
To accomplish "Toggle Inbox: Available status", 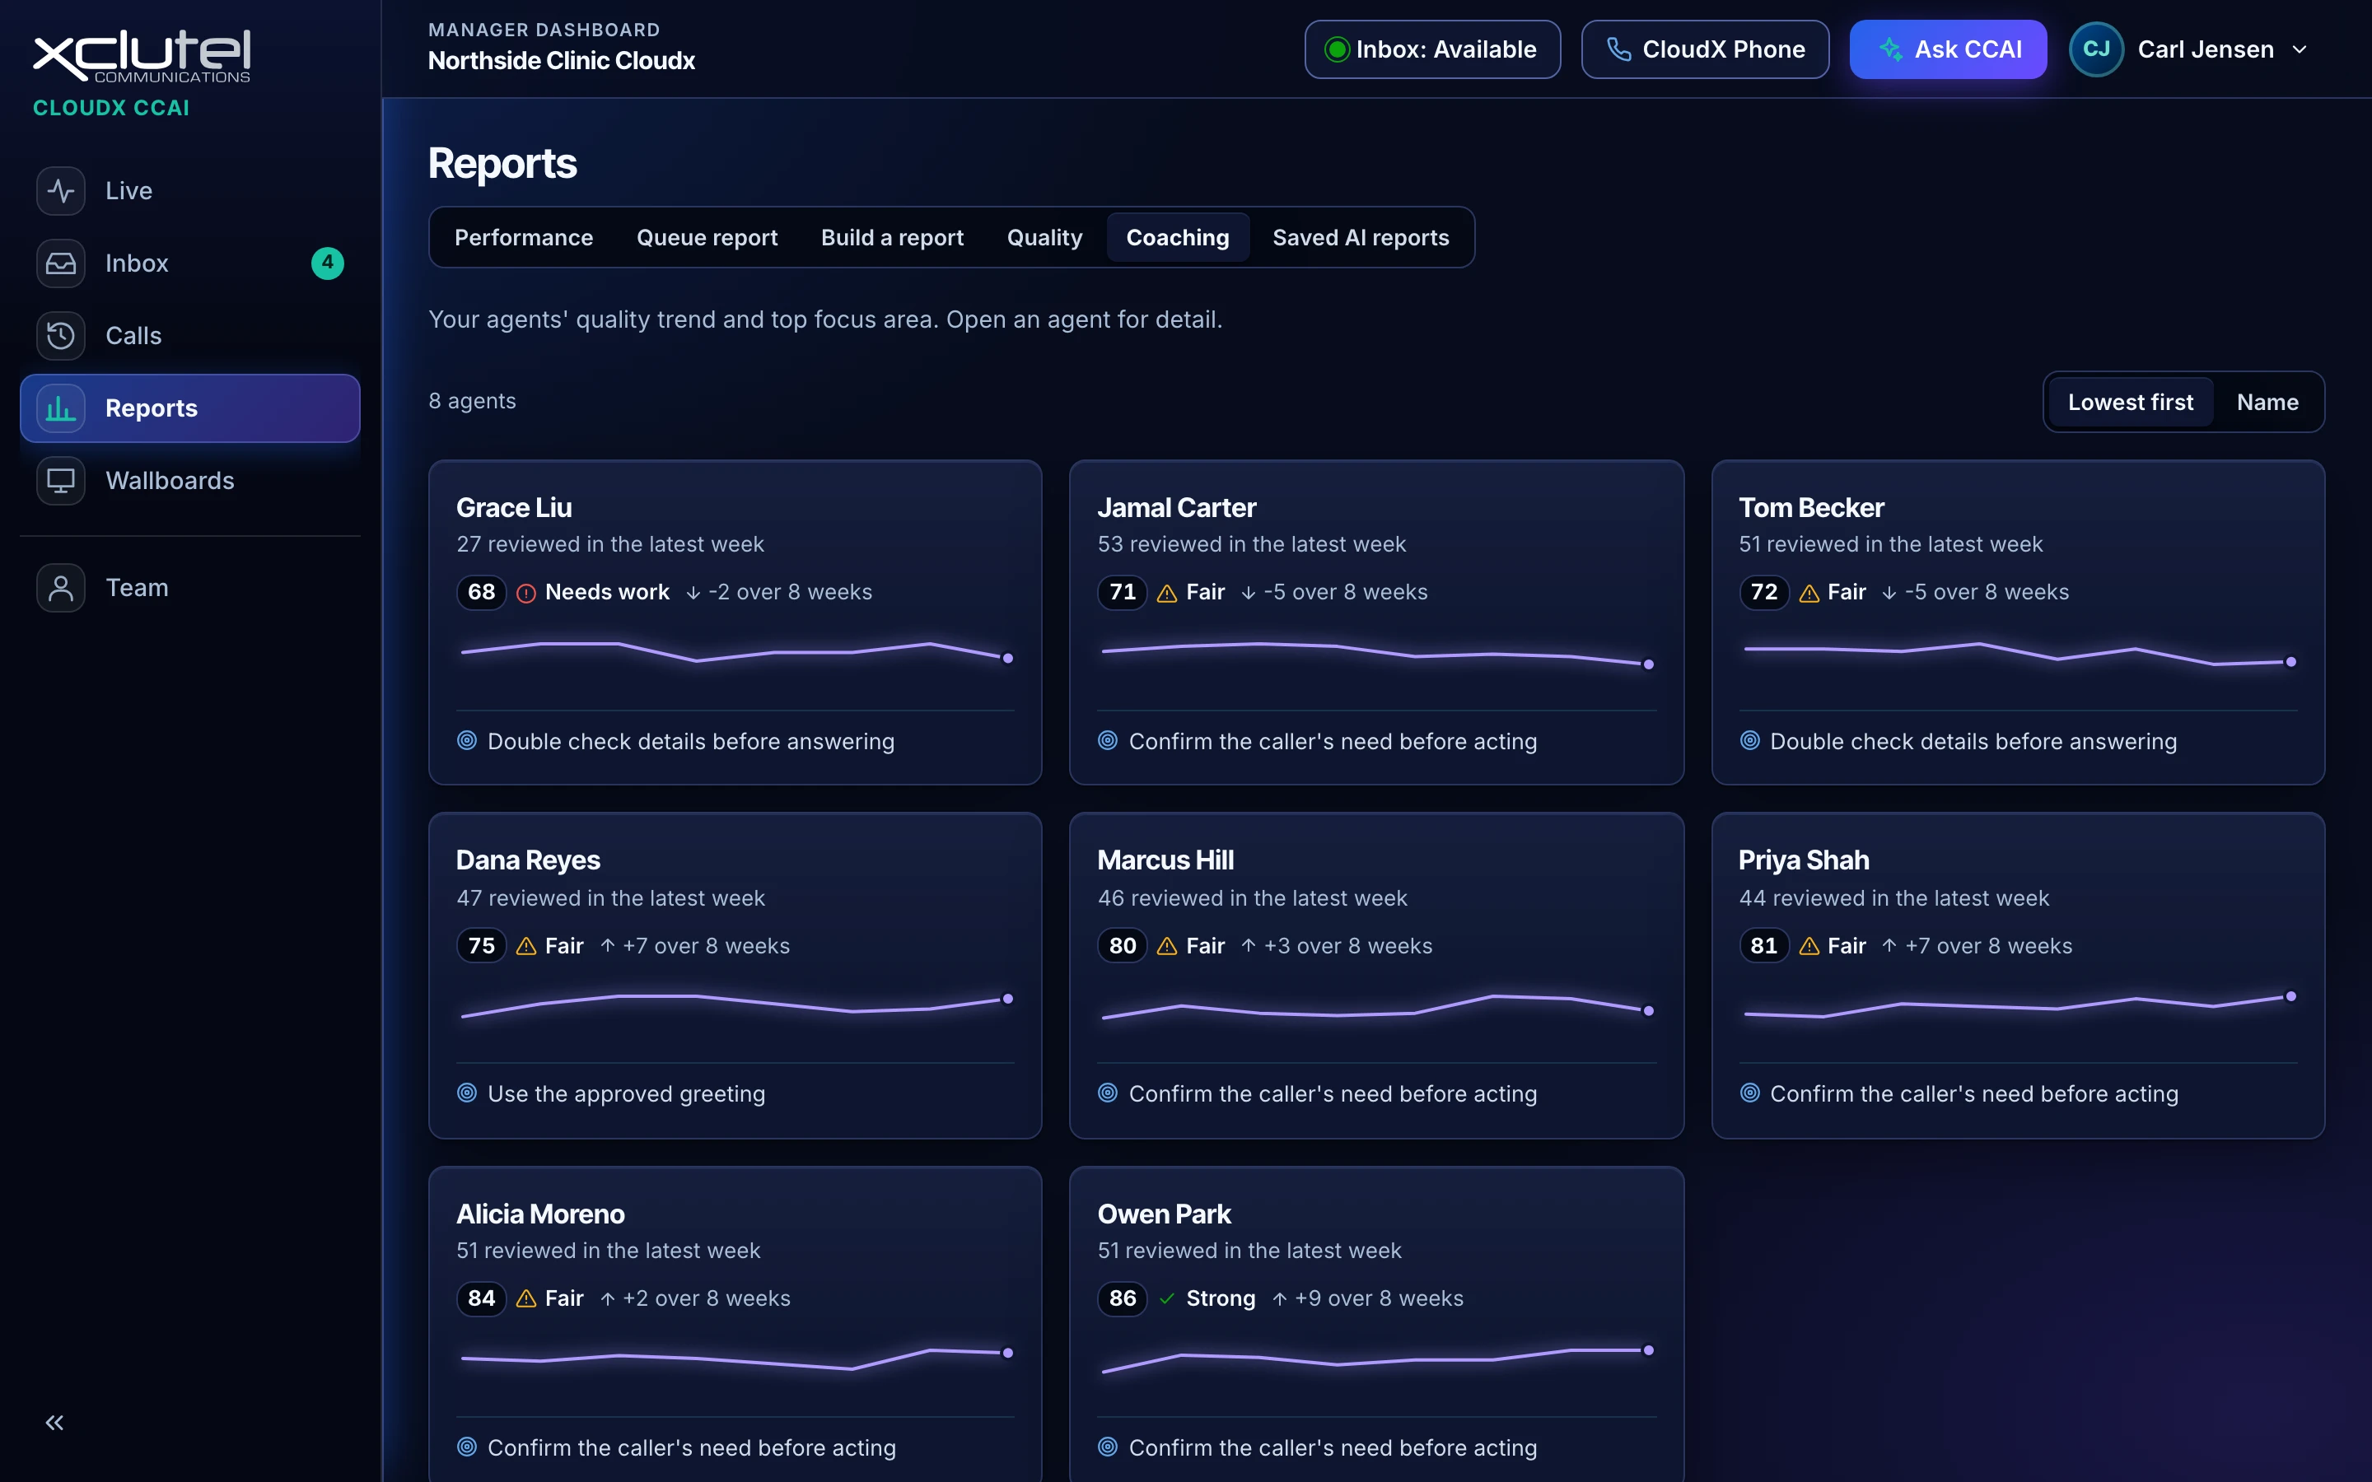I will [1432, 49].
